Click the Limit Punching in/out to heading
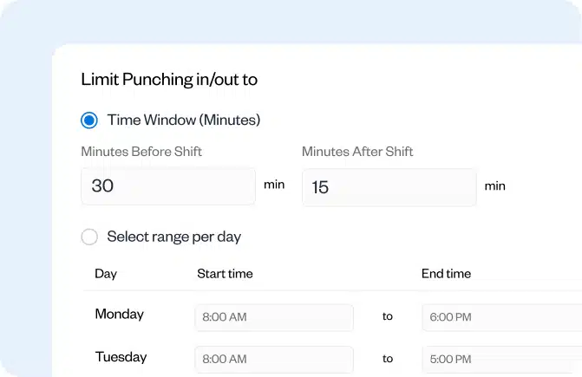 pyautogui.click(x=169, y=80)
